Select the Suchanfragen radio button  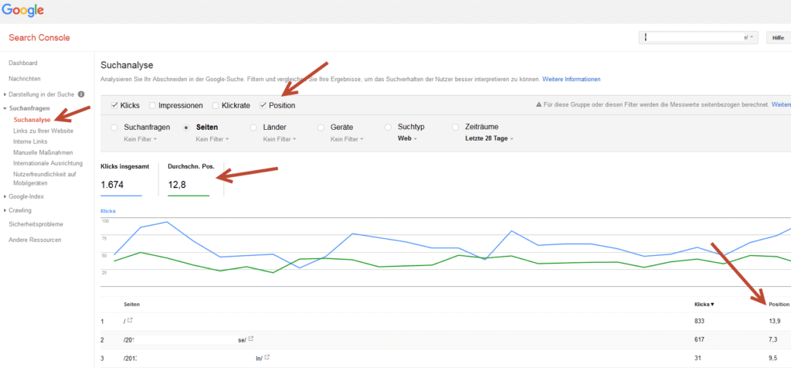tap(115, 127)
